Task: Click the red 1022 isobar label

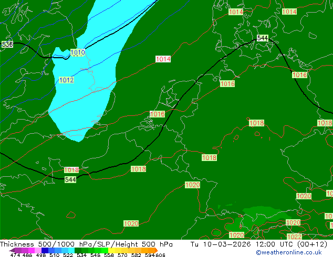Action: tap(294, 237)
